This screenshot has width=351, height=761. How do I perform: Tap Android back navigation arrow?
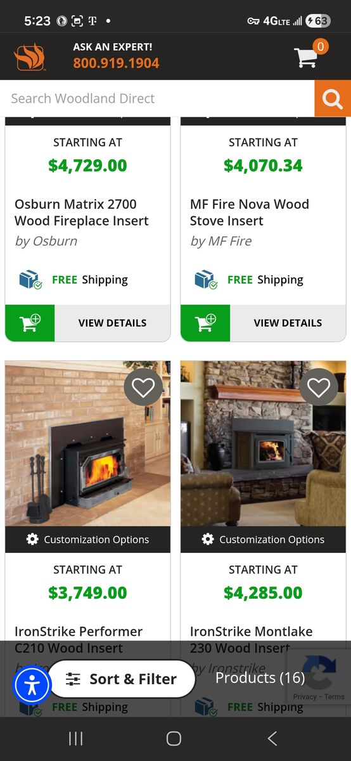click(272, 738)
